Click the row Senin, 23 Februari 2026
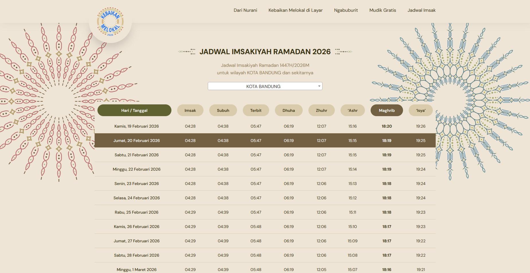This screenshot has height=273, width=530. click(x=265, y=184)
